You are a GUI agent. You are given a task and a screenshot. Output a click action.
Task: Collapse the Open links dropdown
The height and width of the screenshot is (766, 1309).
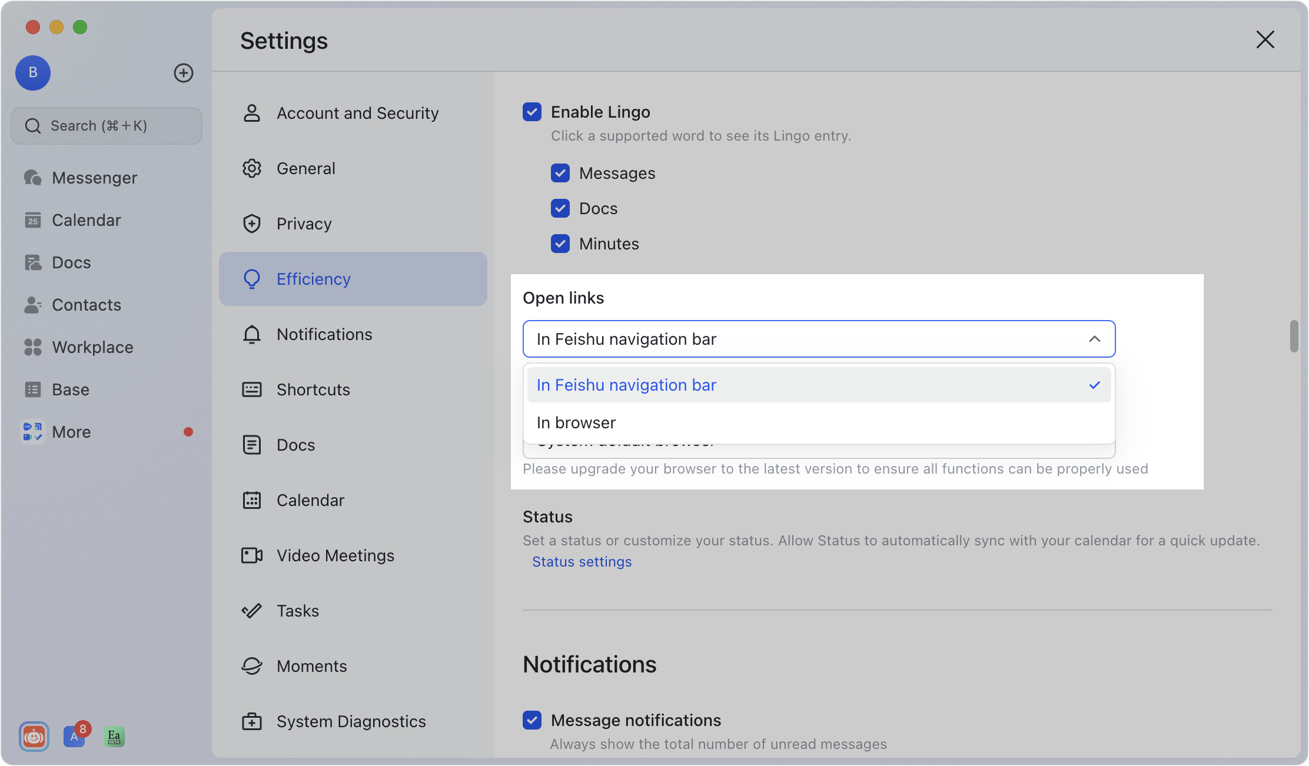coord(1094,339)
